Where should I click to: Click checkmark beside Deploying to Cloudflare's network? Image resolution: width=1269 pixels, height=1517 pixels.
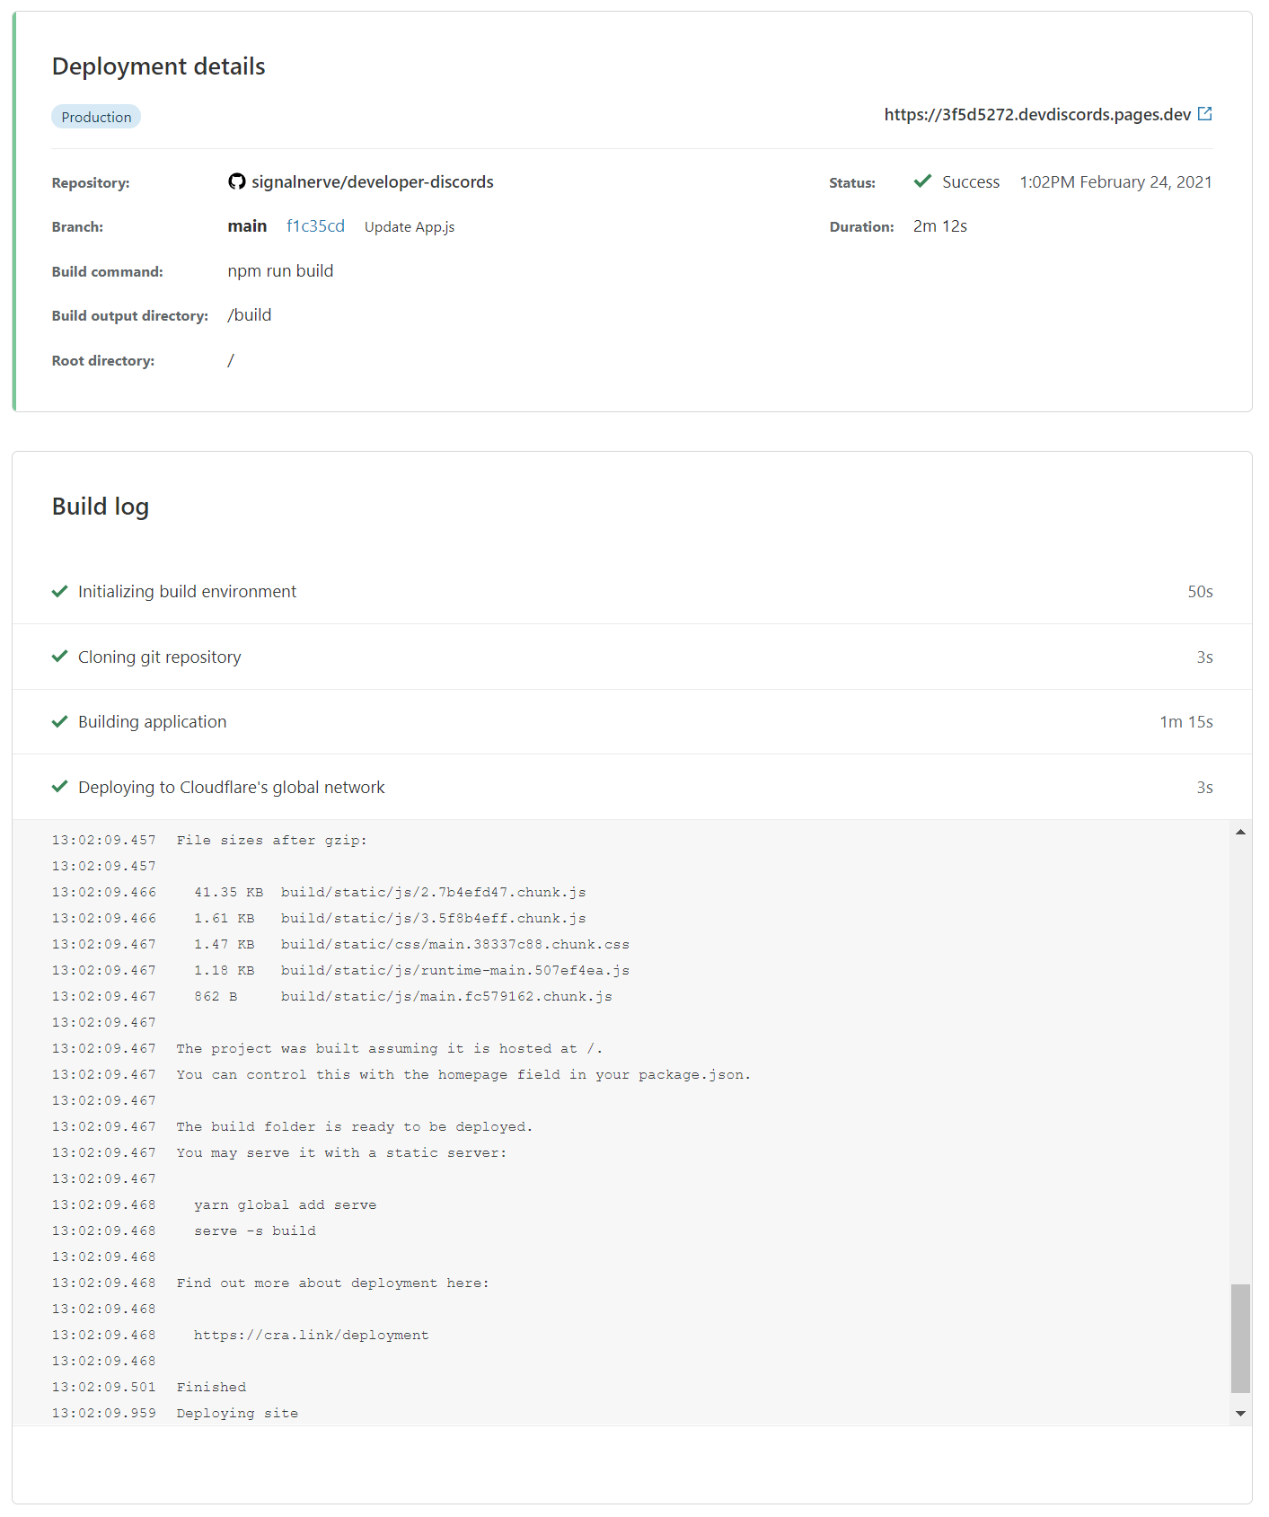point(59,787)
